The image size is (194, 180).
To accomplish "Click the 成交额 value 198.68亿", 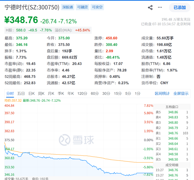I will coord(164,45).
